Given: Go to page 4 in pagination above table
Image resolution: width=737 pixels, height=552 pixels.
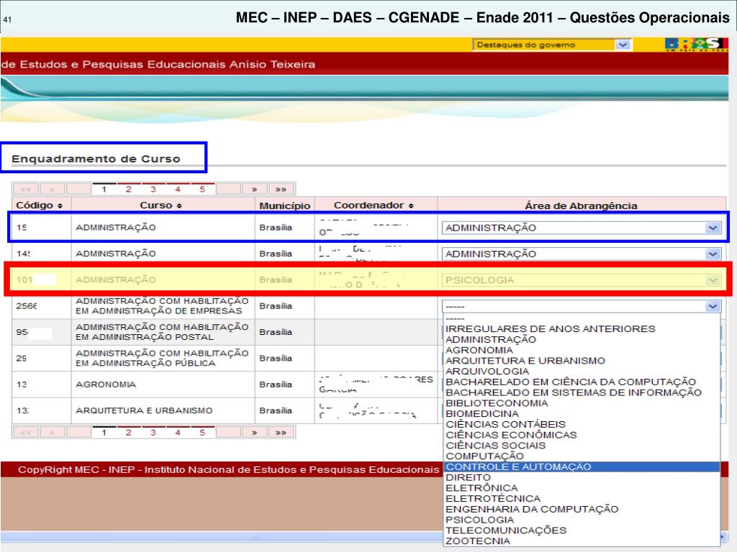Looking at the screenshot, I should [x=178, y=189].
